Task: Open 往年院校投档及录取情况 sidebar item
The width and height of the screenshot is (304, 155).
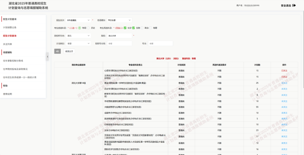Action: click(x=23, y=69)
